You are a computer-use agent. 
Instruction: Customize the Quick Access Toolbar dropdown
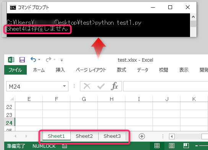[x=62, y=60]
